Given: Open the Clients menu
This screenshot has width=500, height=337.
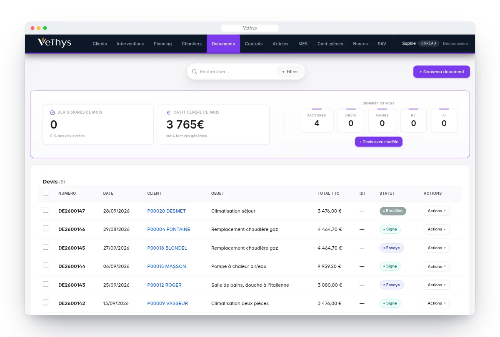Looking at the screenshot, I should pyautogui.click(x=100, y=44).
